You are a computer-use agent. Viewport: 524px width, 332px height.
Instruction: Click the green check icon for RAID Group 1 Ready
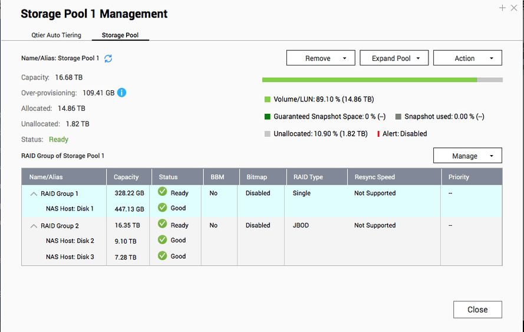click(x=163, y=192)
